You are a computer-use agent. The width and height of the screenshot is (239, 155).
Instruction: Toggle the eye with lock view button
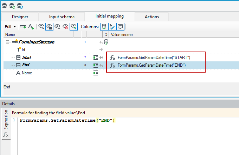tap(50, 27)
